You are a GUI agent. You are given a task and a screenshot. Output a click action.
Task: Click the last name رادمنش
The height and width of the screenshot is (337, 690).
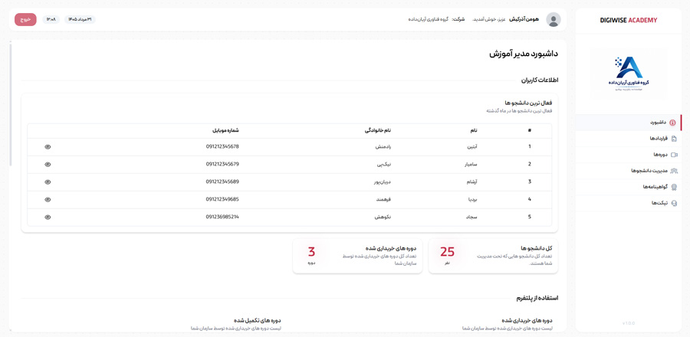click(383, 147)
